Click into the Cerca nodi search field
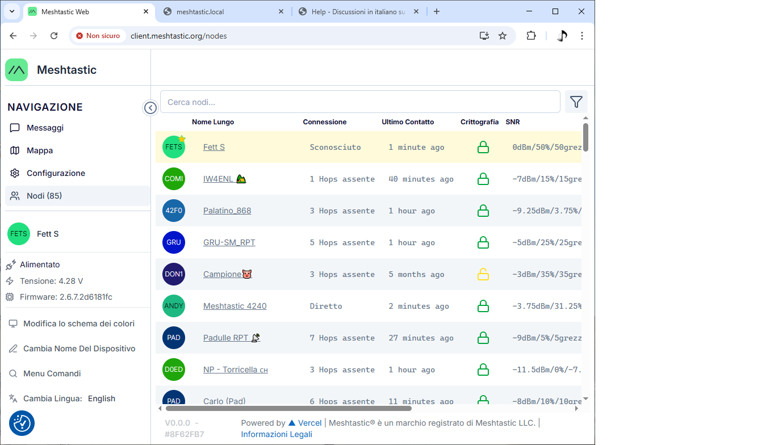This screenshot has height=445, width=770. [360, 102]
